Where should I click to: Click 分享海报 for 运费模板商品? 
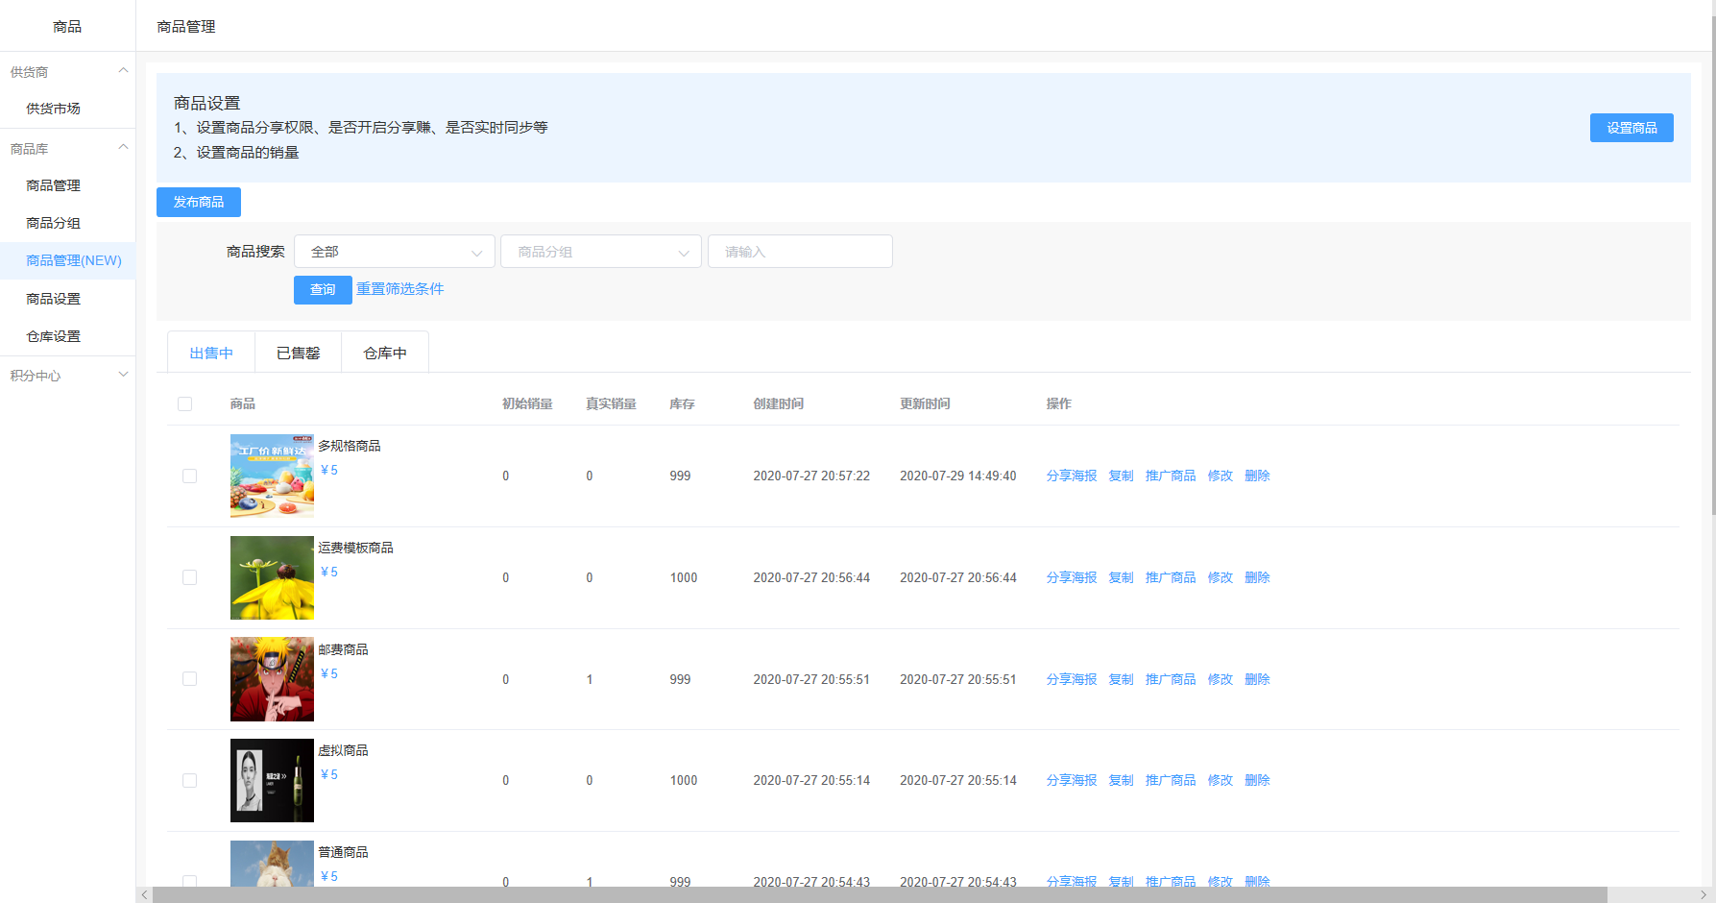pyautogui.click(x=1072, y=577)
